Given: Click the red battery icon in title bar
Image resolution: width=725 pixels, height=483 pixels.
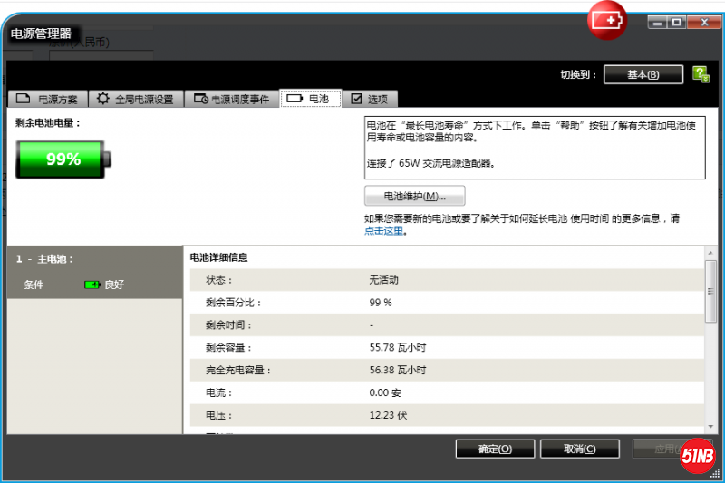Looking at the screenshot, I should 608,20.
